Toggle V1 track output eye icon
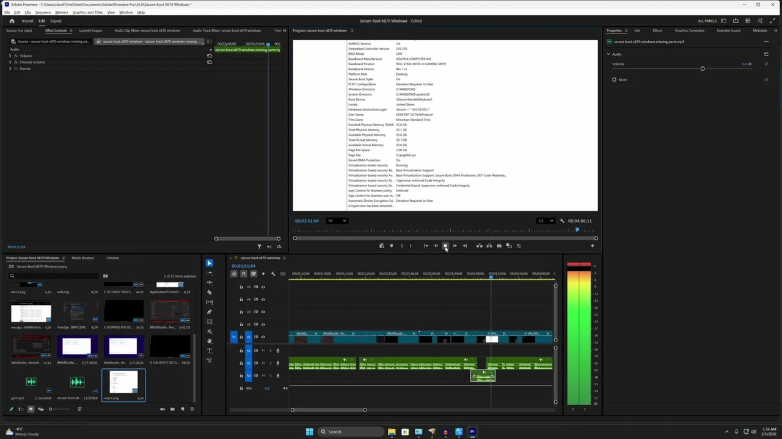 (263, 337)
